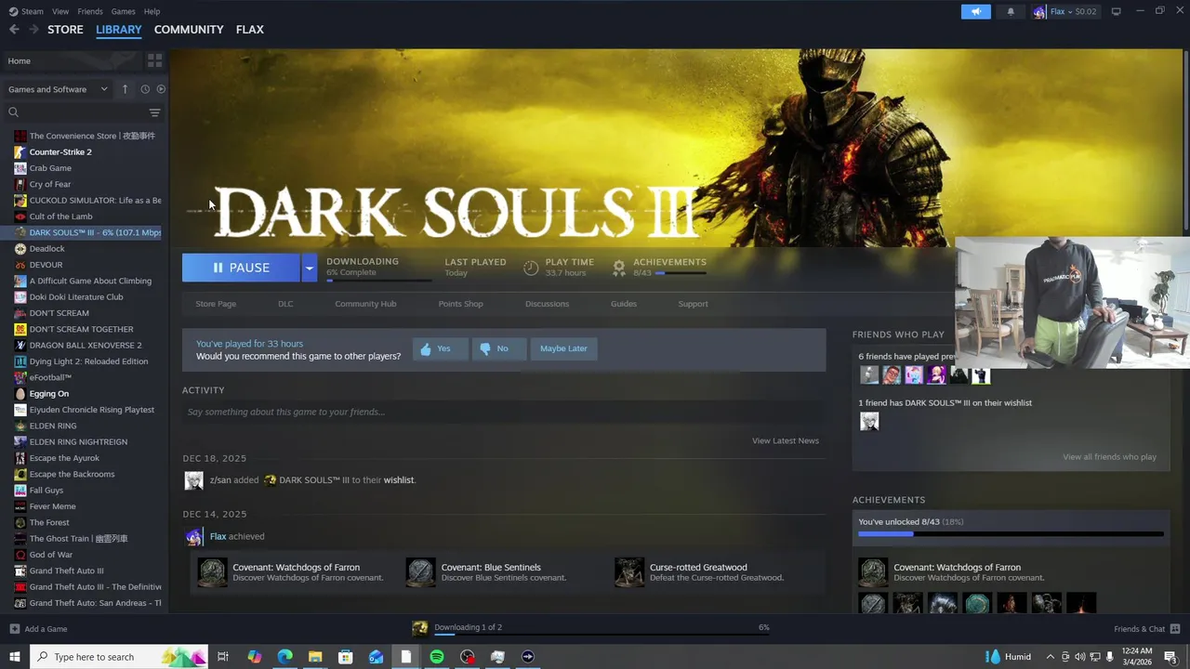Click the wishlist link in activity
Viewport: 1190px width, 669px height.
399,480
